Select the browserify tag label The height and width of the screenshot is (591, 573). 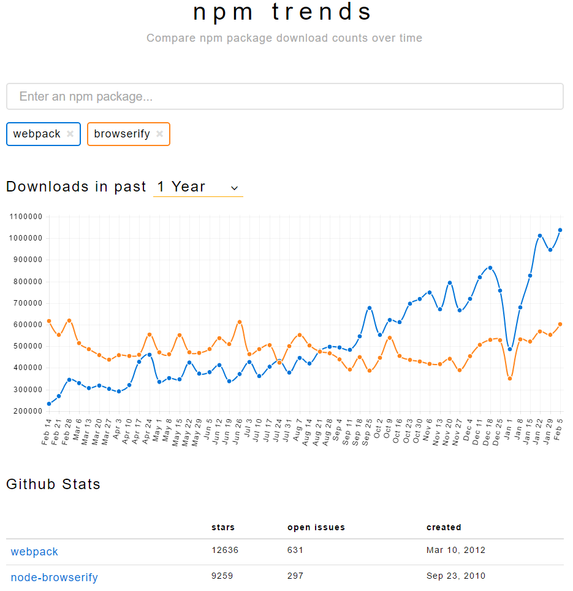click(122, 134)
